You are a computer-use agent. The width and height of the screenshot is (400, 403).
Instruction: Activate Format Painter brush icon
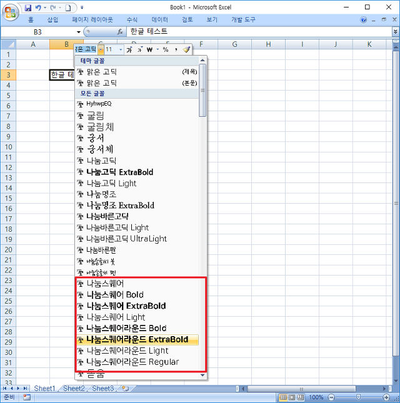coord(187,49)
